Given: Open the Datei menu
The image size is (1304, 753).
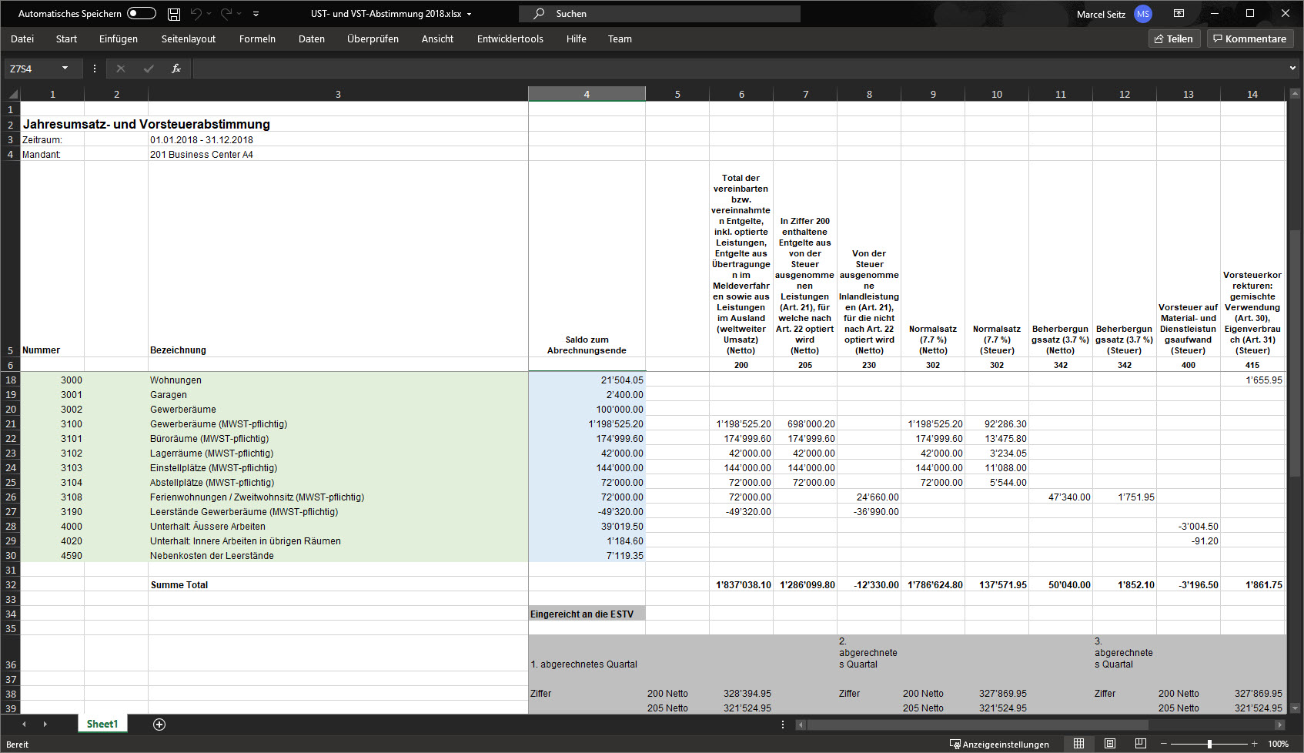Looking at the screenshot, I should [x=22, y=38].
